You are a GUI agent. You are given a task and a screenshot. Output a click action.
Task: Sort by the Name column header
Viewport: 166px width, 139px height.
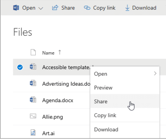point(48,53)
